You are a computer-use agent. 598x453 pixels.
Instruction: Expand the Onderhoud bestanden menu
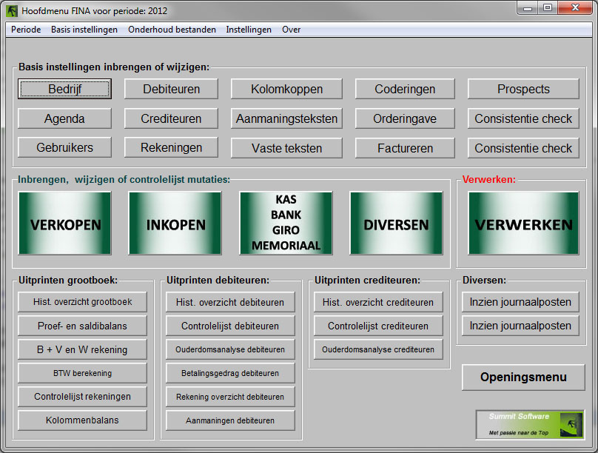[x=172, y=30]
